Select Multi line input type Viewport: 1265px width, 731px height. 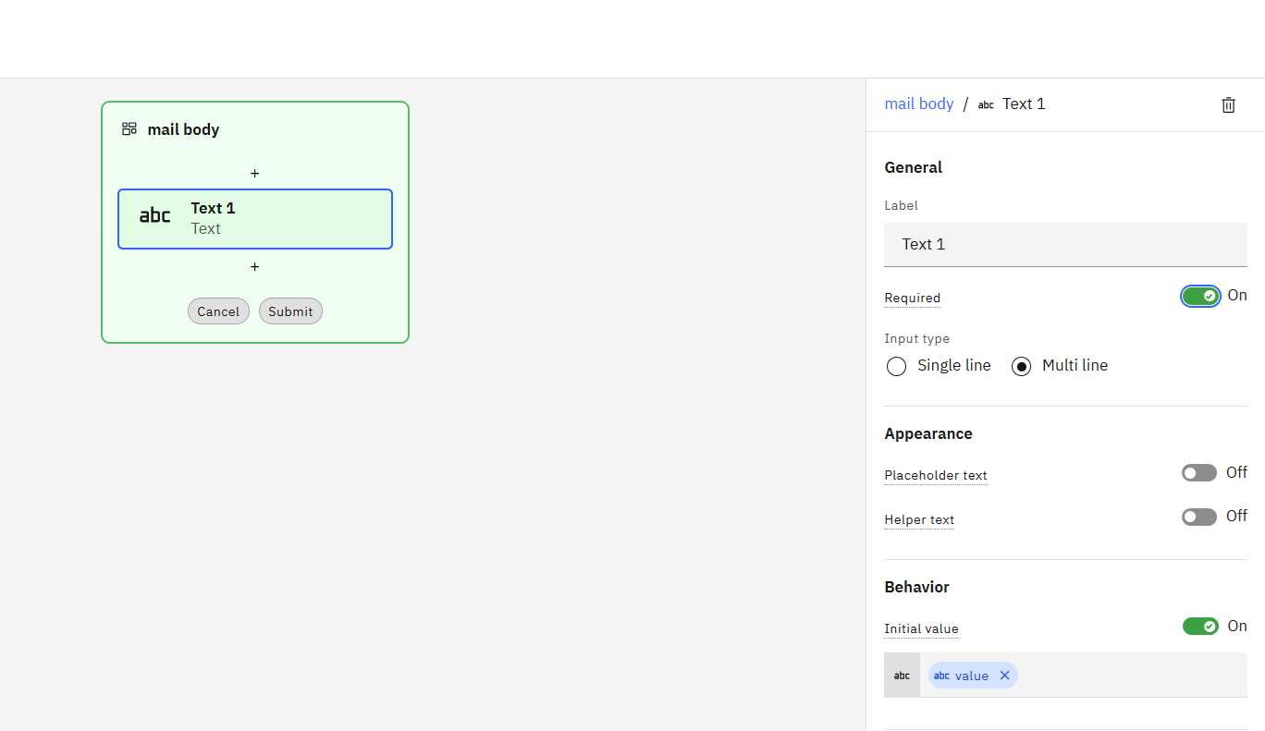1021,366
